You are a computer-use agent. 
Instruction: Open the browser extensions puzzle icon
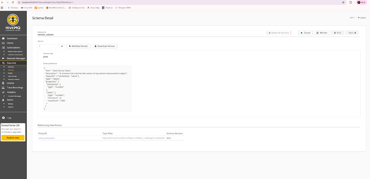point(351,2)
